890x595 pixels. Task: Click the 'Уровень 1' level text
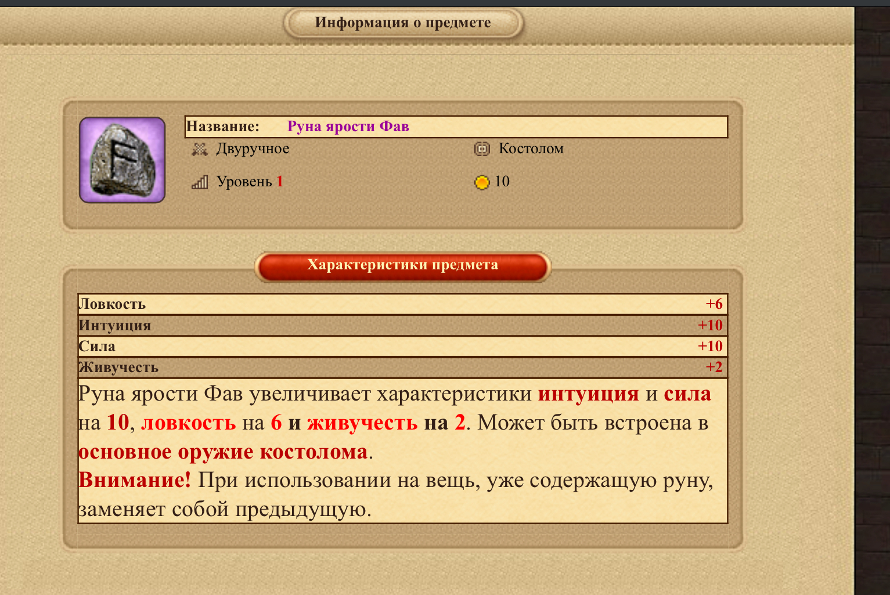(x=250, y=182)
